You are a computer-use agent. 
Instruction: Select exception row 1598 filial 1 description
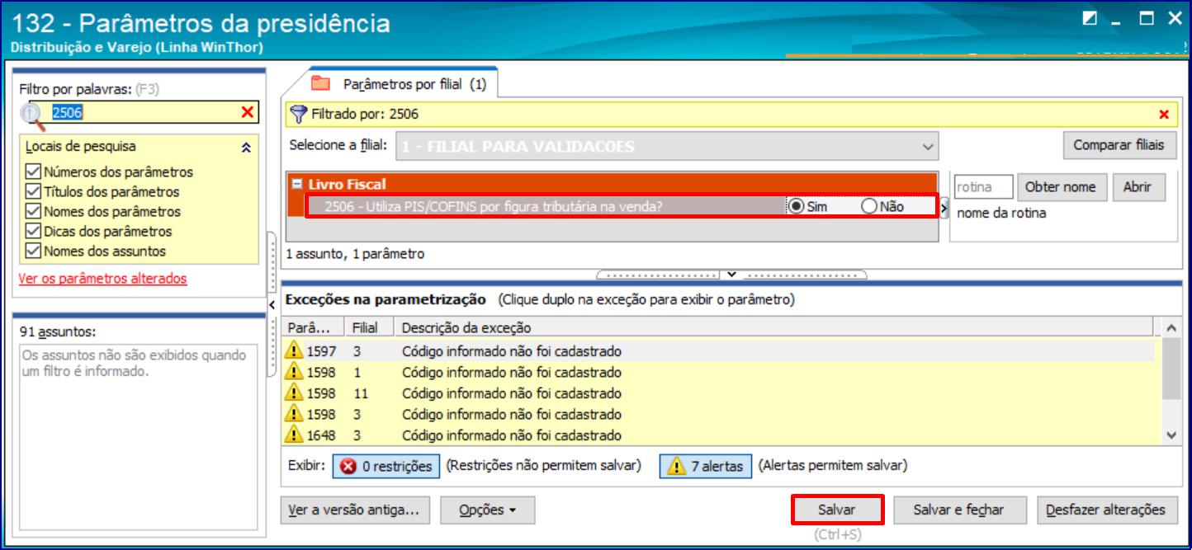click(x=511, y=372)
